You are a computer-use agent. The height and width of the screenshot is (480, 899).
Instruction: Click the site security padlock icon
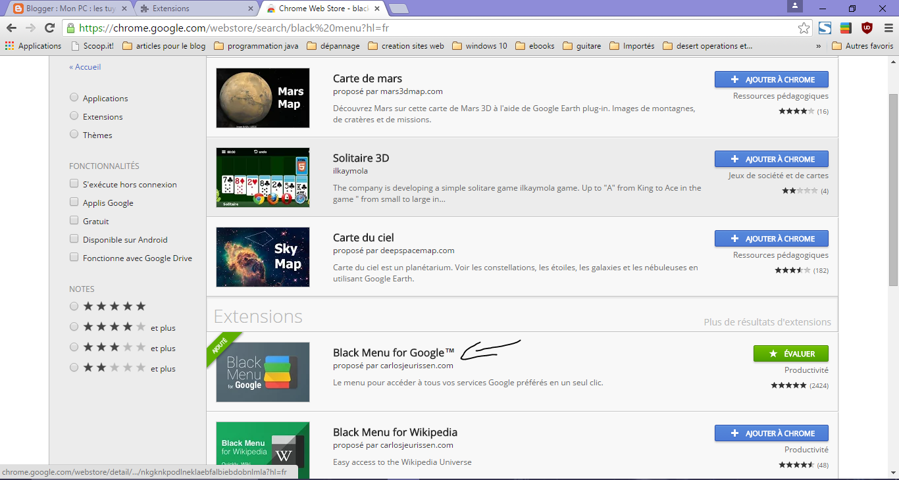coord(70,28)
